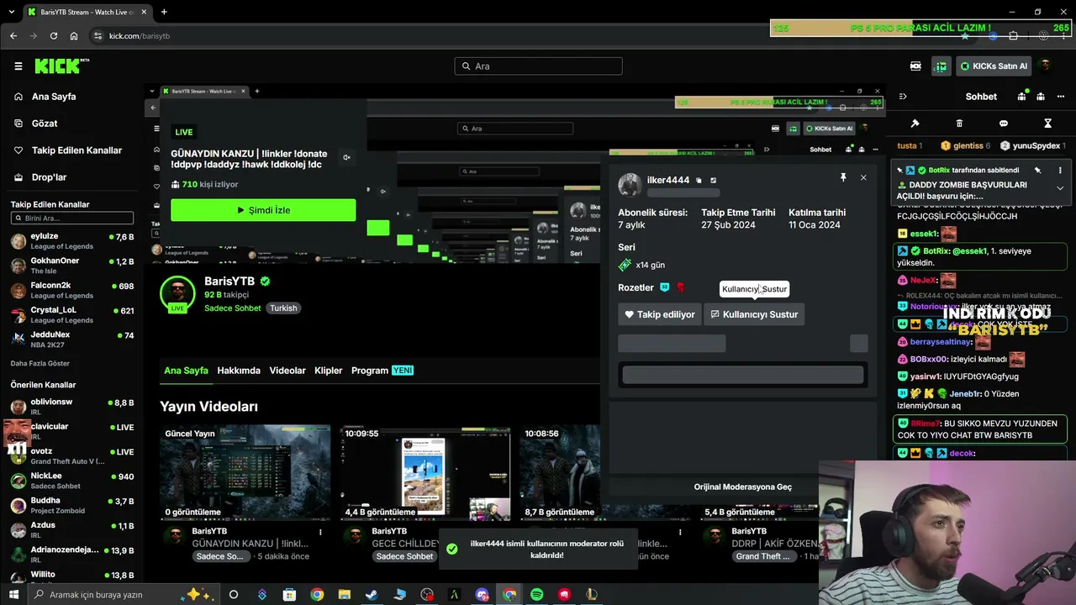Collapse the Sohbet chat panel
Viewport: 1076px width, 605px height.
coord(902,97)
